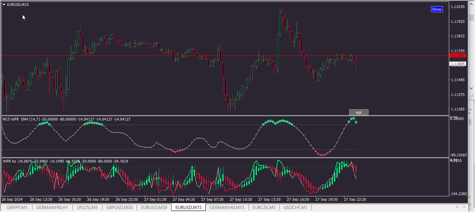Open the EURUSD,M30 chart tab
Viewport: 475px width, 212px height.
click(154, 208)
